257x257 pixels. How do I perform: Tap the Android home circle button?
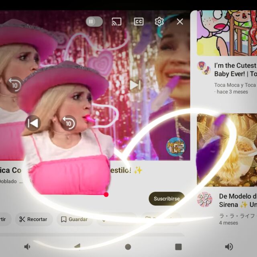(128, 247)
